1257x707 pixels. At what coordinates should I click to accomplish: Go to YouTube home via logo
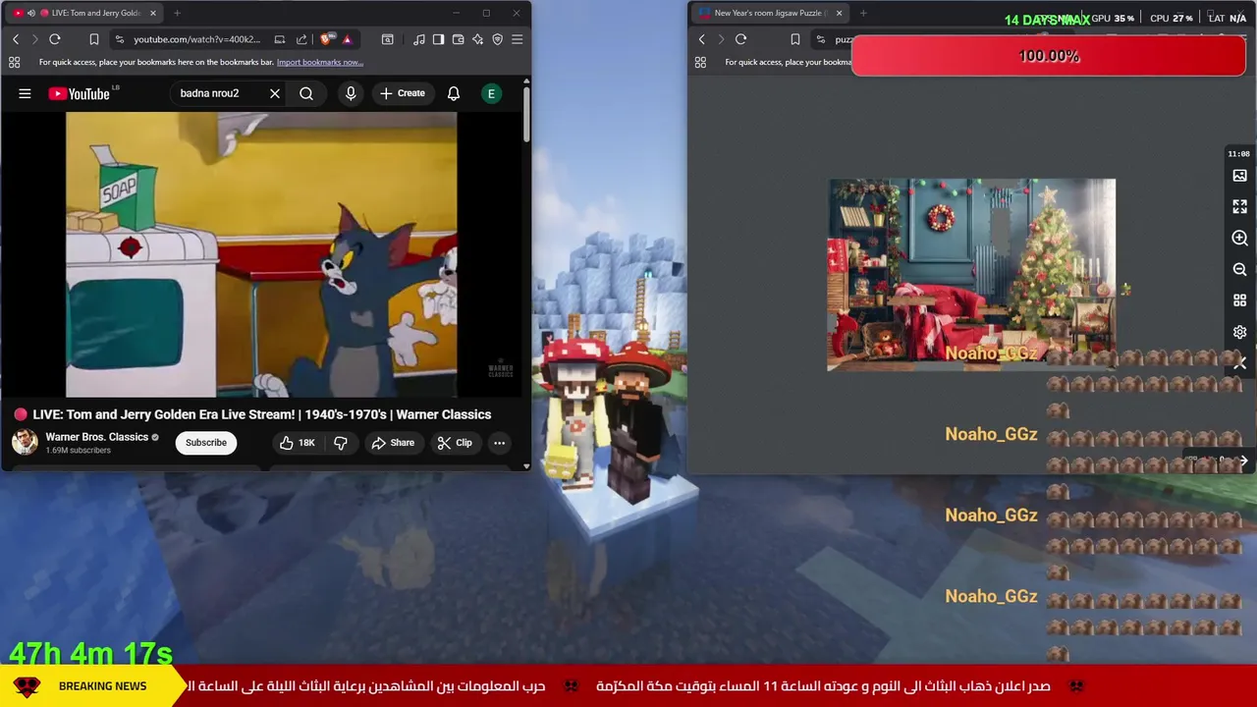coord(79,93)
